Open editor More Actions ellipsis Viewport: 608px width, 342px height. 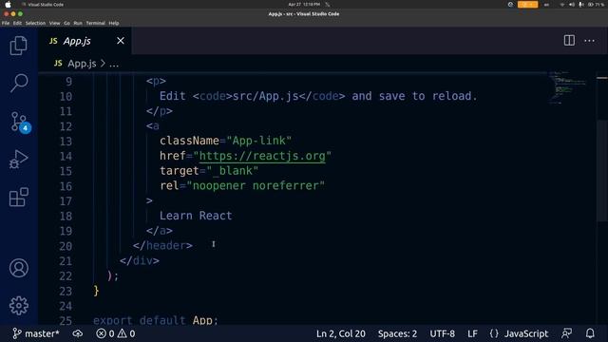pos(589,40)
